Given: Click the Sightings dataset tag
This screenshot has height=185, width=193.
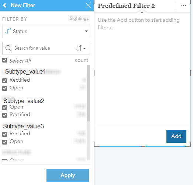Looking at the screenshot, I should pos(79,18).
